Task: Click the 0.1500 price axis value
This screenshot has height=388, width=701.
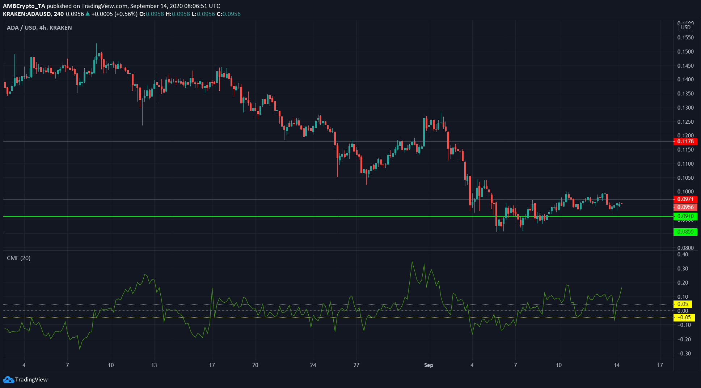Action: pos(685,52)
